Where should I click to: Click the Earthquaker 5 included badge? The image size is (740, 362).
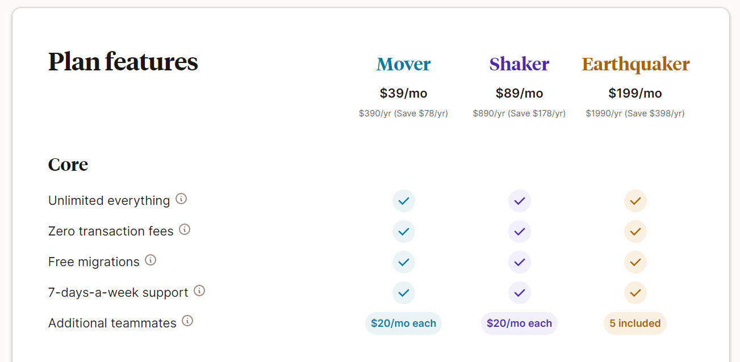(x=635, y=323)
